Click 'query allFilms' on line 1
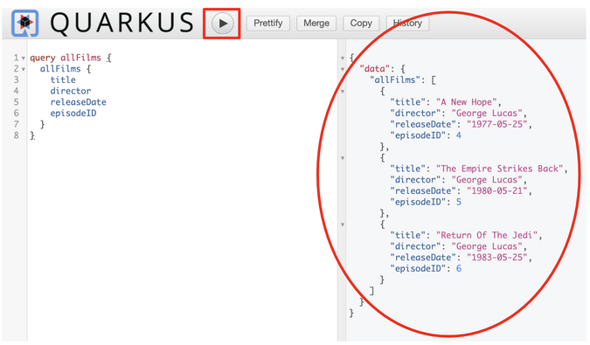Image resolution: width=590 pixels, height=345 pixels. point(66,58)
